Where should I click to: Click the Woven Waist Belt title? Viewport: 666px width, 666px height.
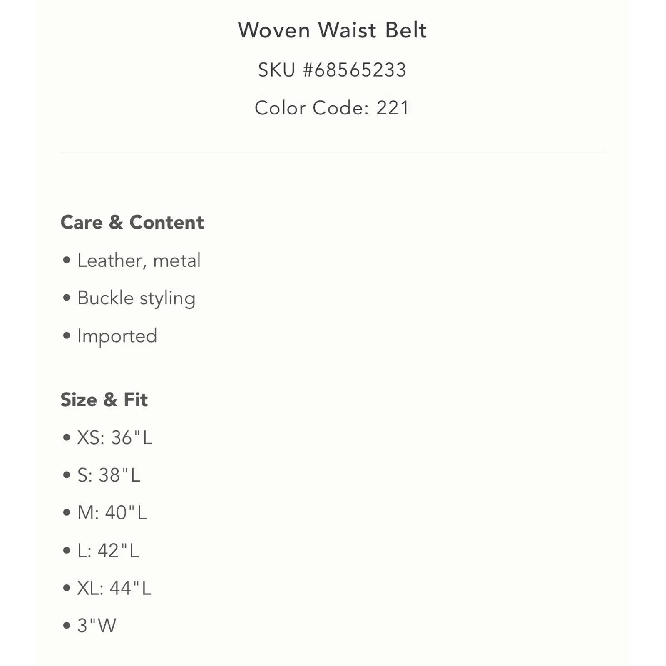pos(332,30)
